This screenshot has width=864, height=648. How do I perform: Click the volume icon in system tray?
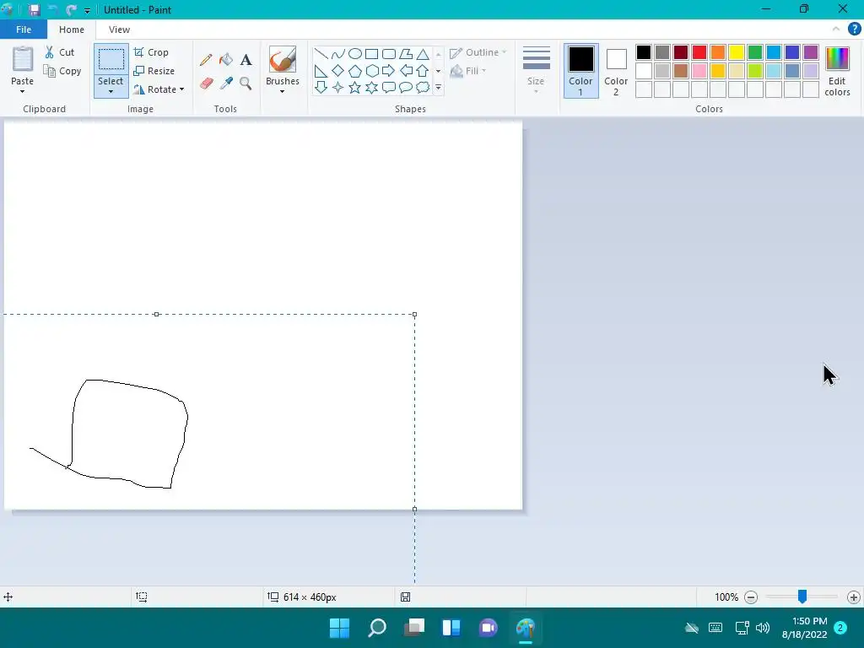763,628
